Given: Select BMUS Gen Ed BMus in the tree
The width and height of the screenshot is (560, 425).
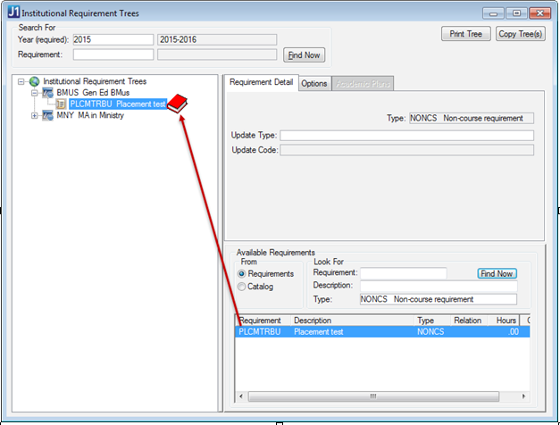Looking at the screenshot, I should (x=93, y=93).
